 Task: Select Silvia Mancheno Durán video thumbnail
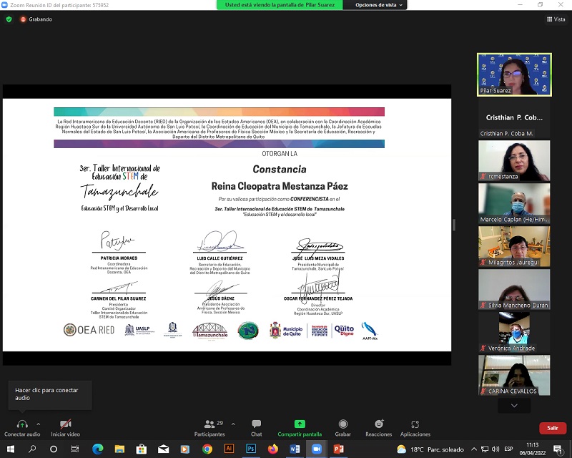point(514,290)
